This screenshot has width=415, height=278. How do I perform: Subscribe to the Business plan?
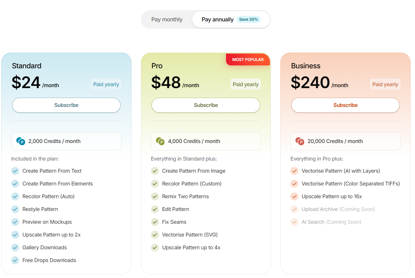[345, 105]
